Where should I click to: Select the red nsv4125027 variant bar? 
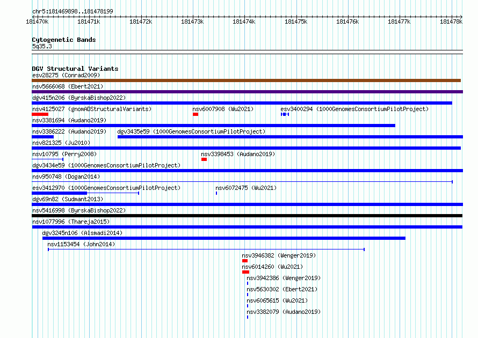pyautogui.click(x=40, y=114)
